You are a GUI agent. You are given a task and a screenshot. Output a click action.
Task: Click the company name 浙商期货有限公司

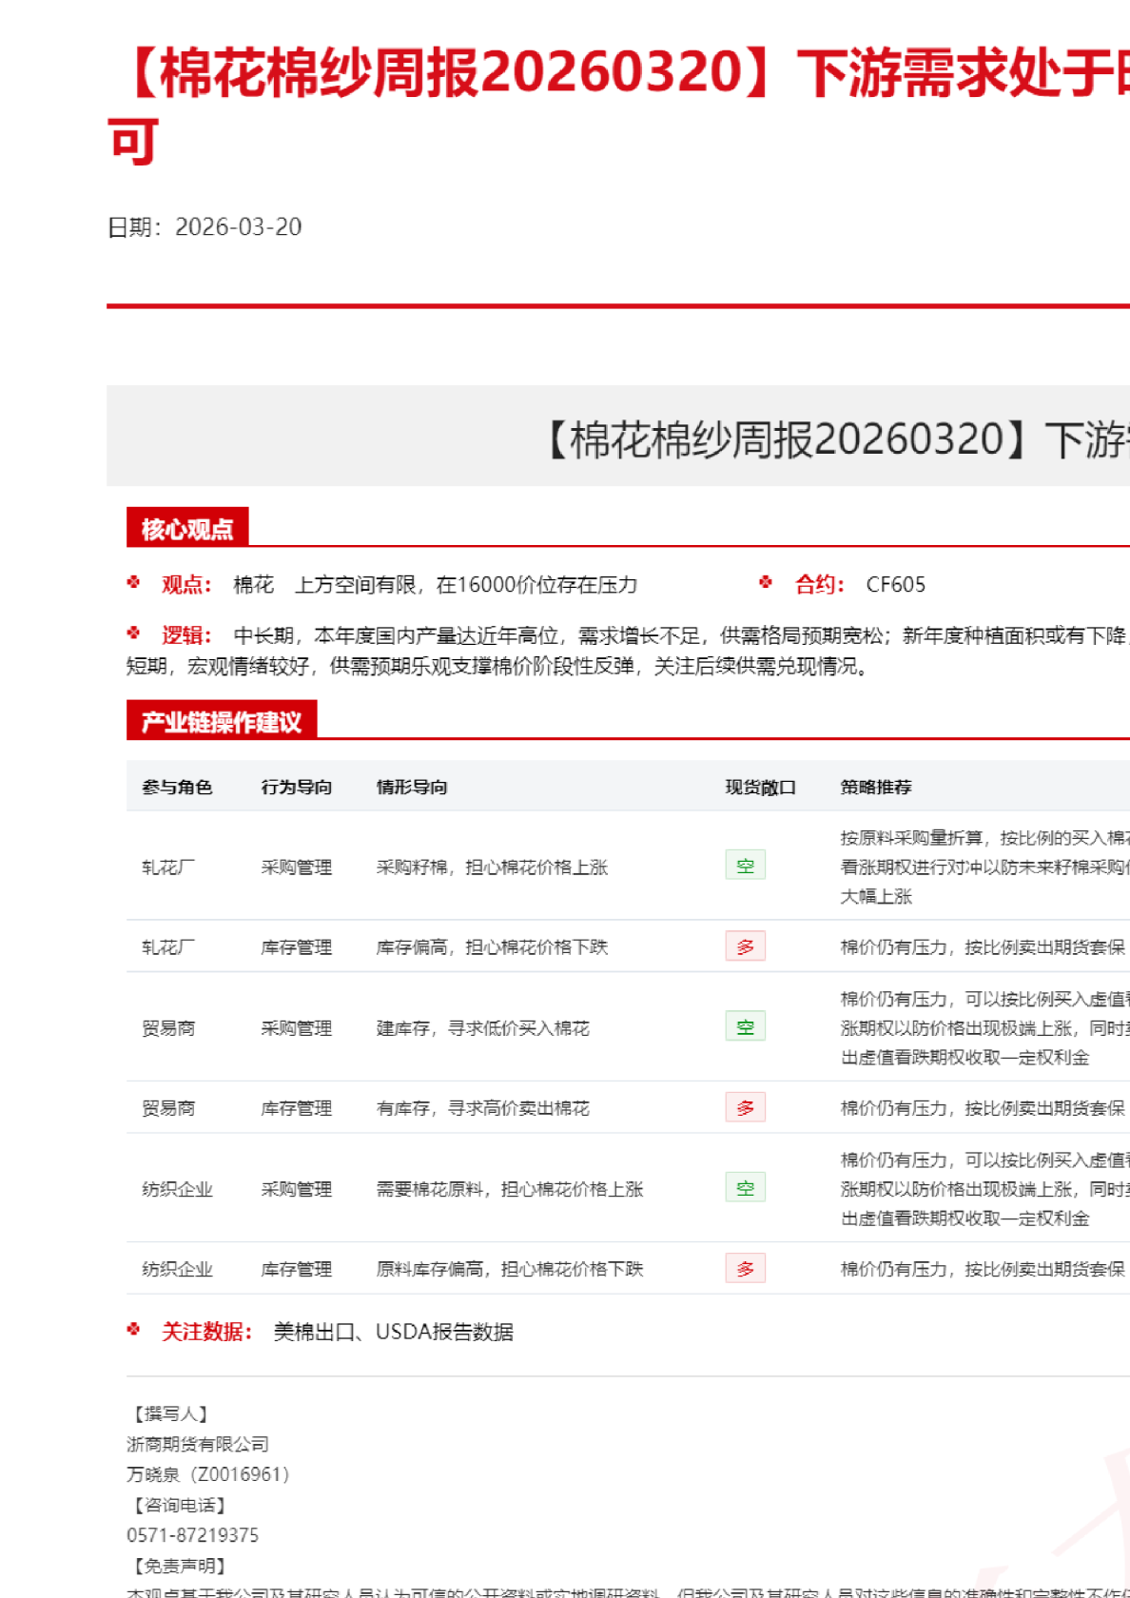198,1445
